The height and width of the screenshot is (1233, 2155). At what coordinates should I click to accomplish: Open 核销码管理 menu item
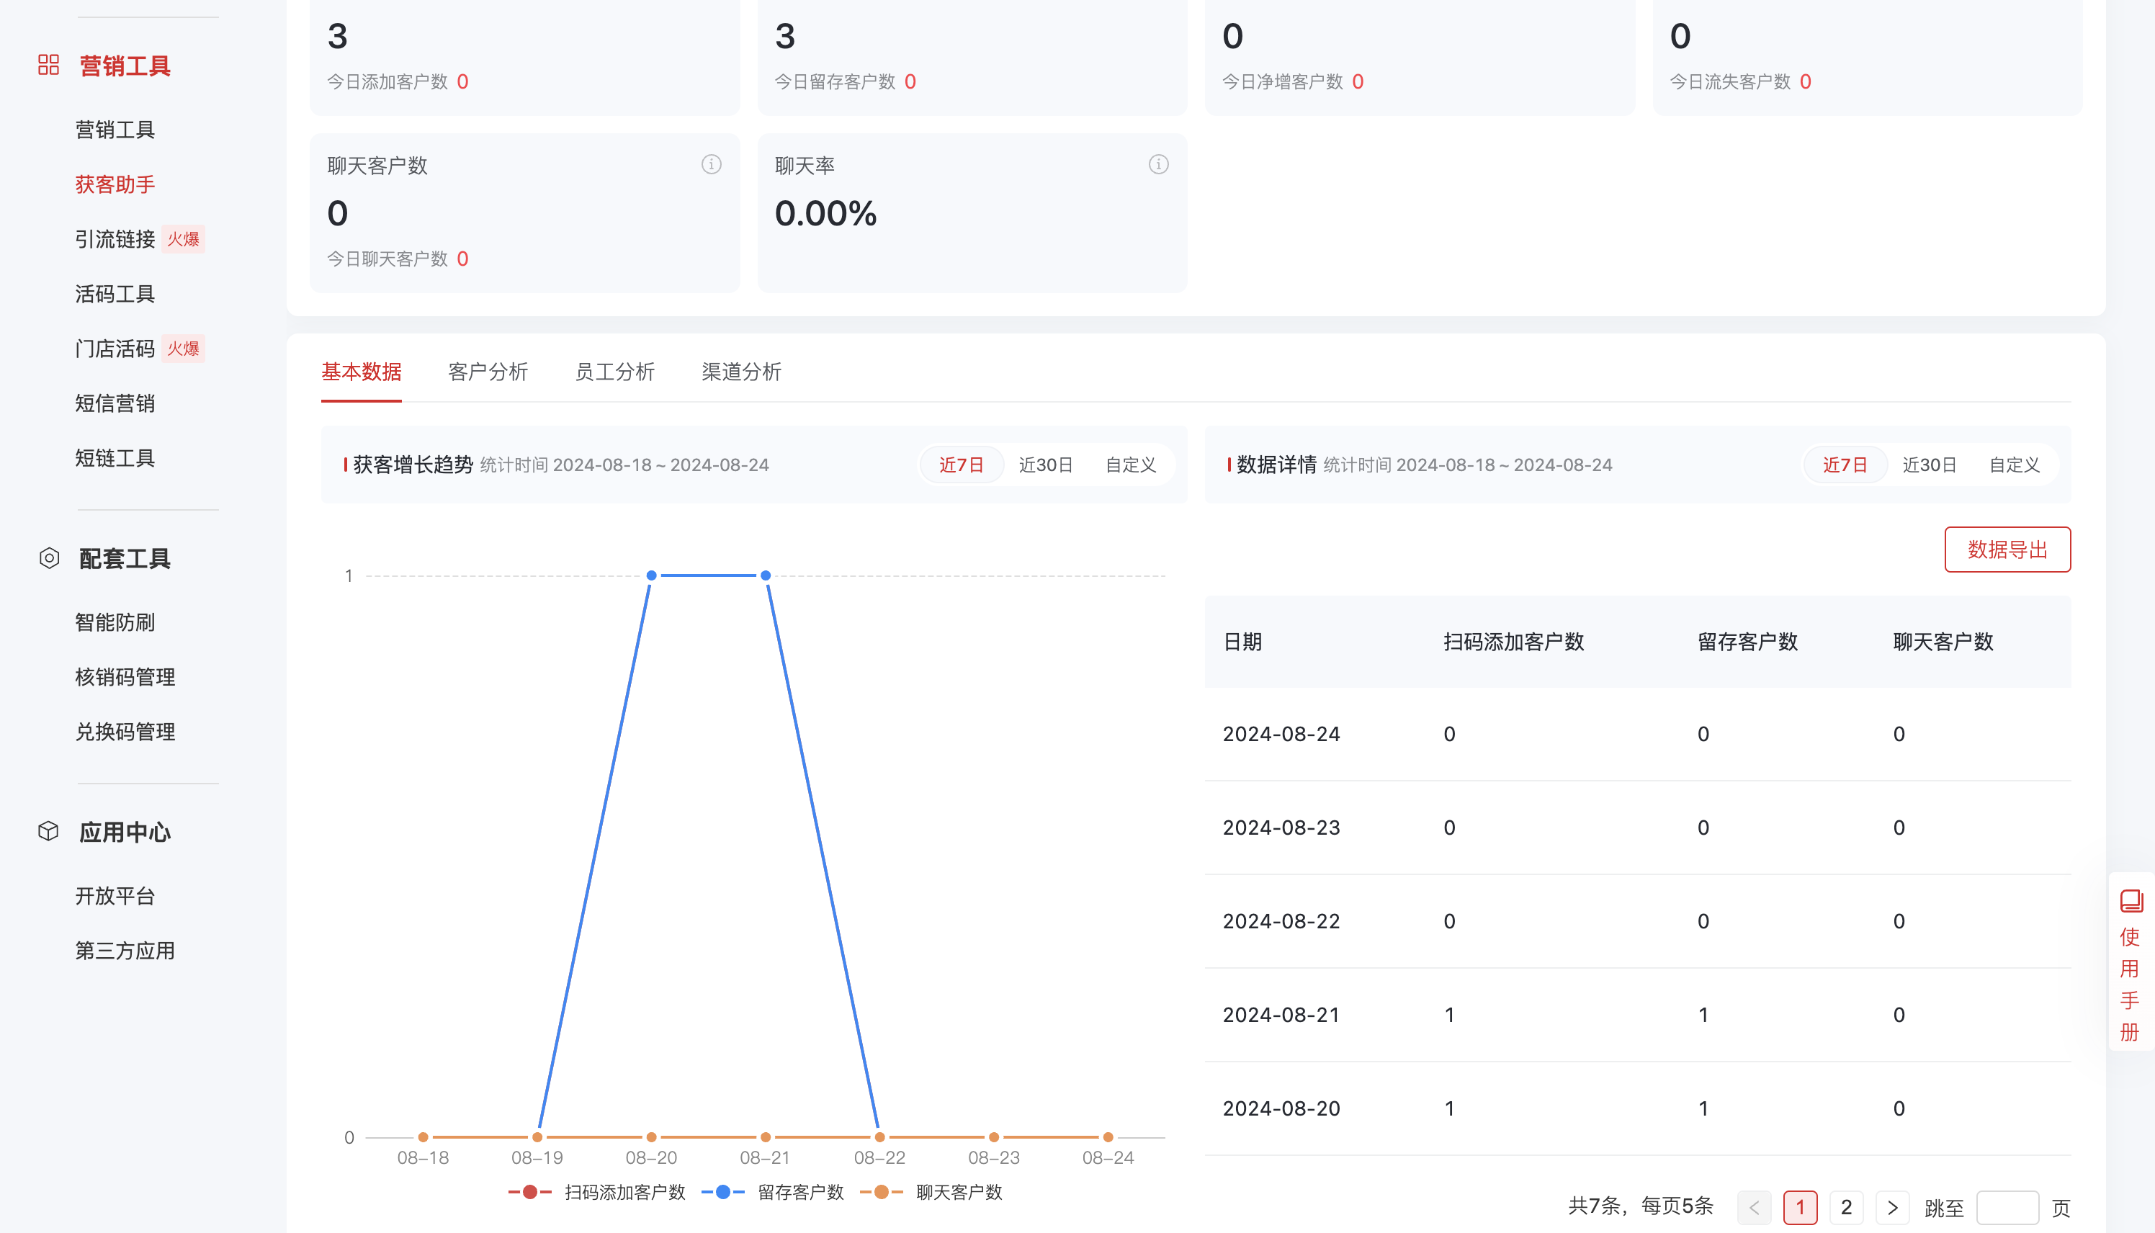click(x=125, y=676)
